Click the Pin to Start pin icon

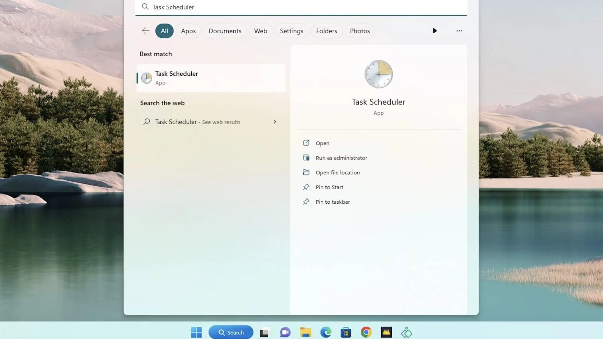(306, 187)
